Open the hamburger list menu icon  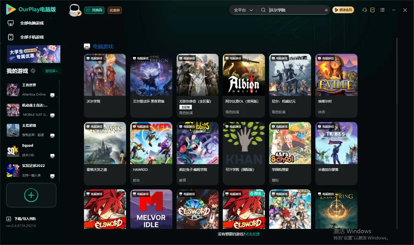[x=382, y=10]
